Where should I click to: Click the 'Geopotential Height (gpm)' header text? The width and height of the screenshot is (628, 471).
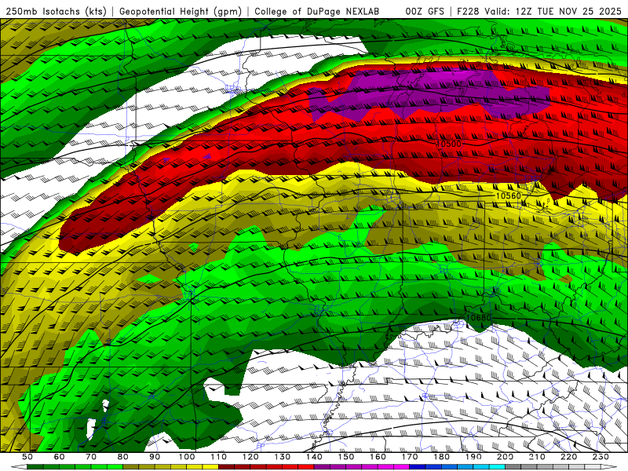click(x=181, y=12)
